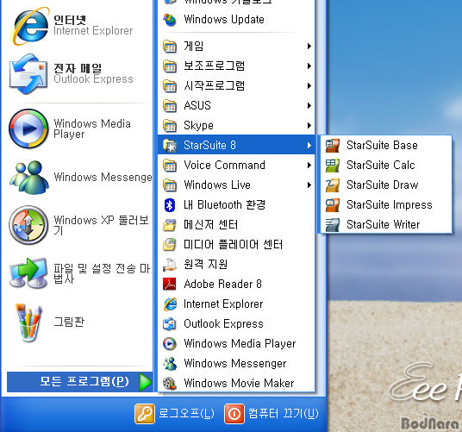This screenshot has width=462, height=432.
Task: Select the Windows Update menu entry
Action: coord(236,20)
